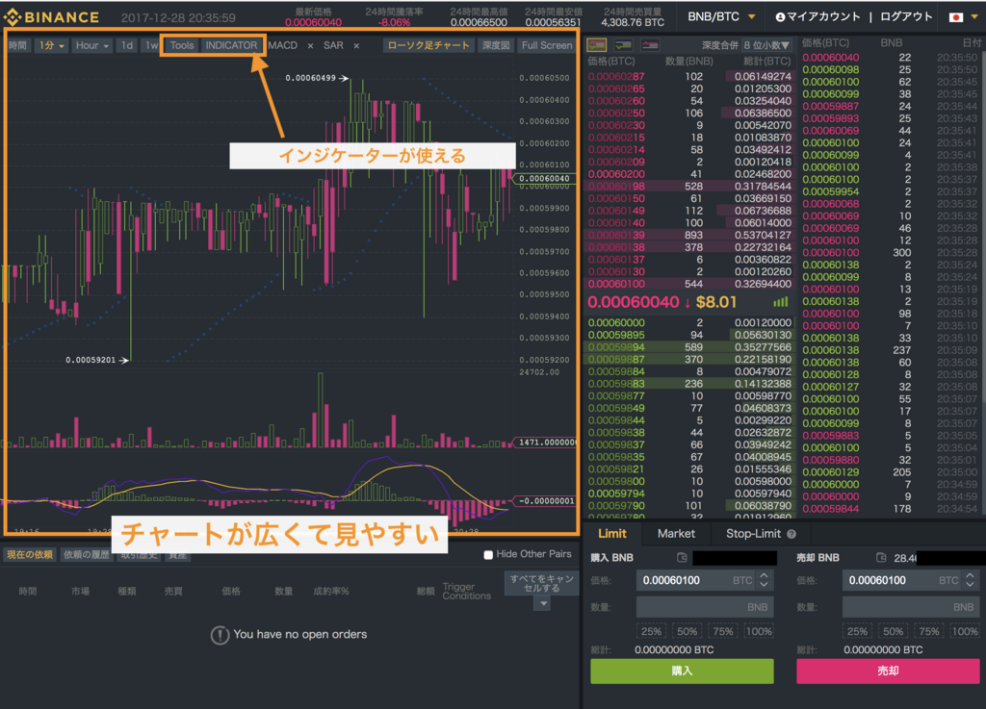
Task: Open the BNB/BTC pair selector dropdown
Action: [x=720, y=17]
